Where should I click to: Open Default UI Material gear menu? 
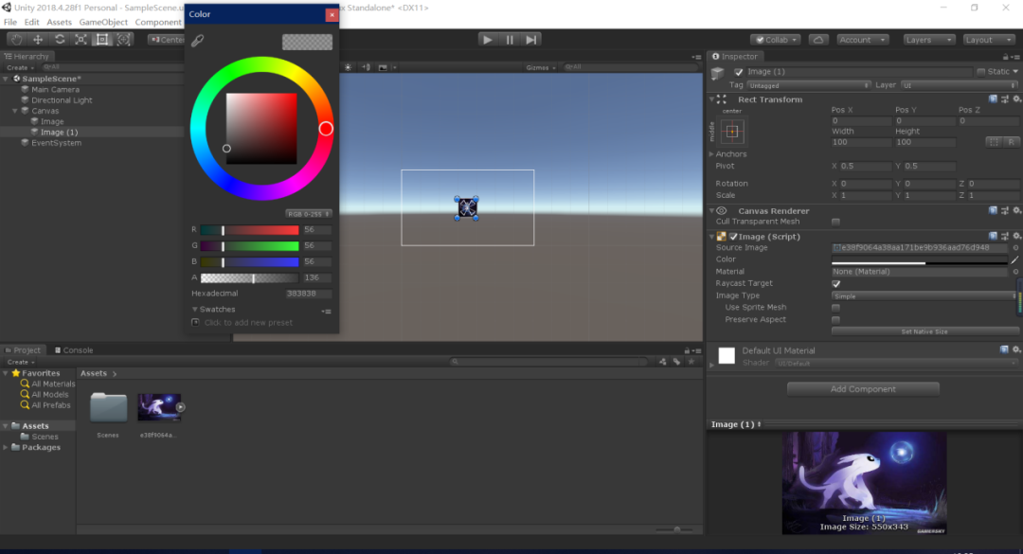coord(1016,350)
